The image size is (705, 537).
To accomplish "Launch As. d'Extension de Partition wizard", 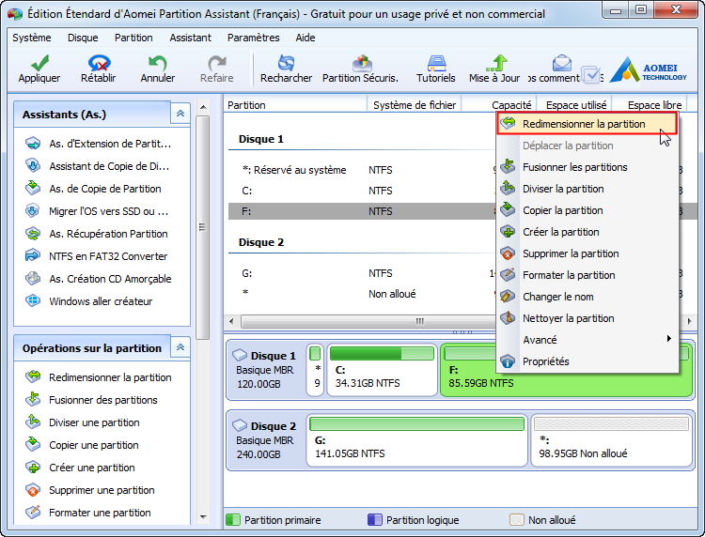I will (99, 144).
